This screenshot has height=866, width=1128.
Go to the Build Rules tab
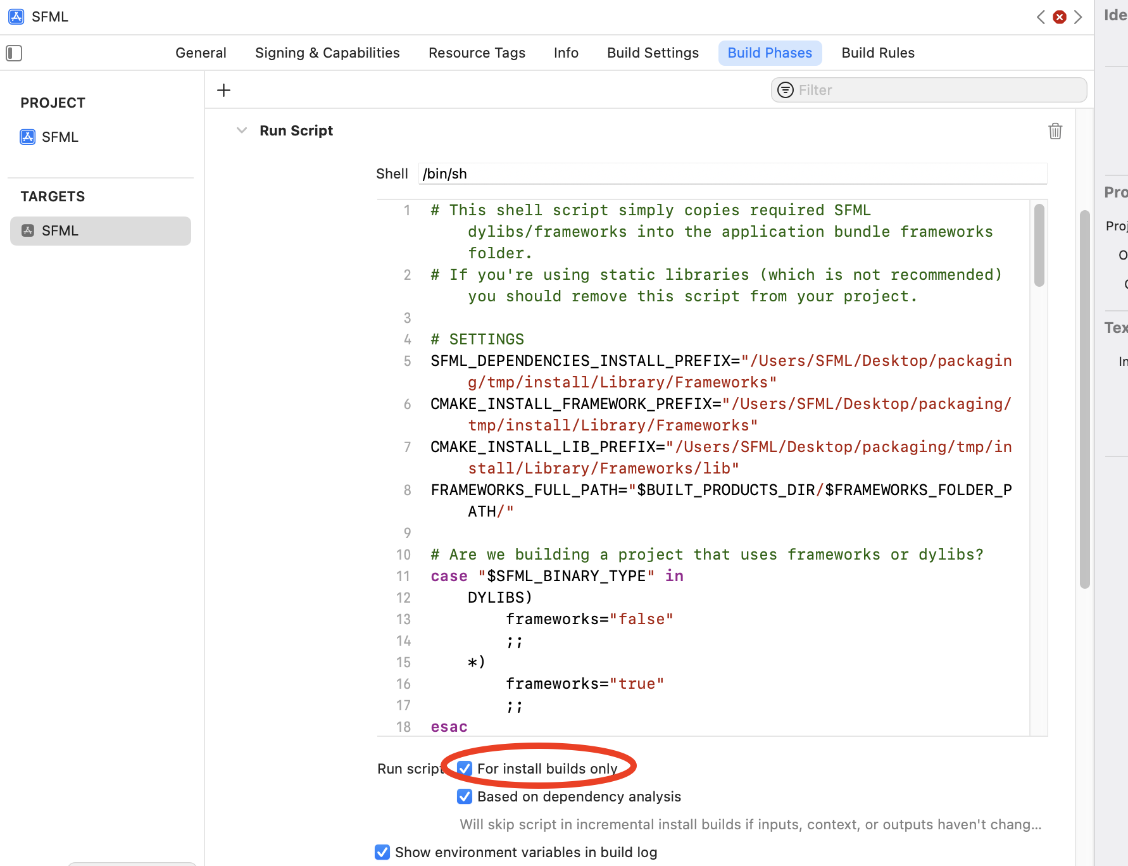877,53
